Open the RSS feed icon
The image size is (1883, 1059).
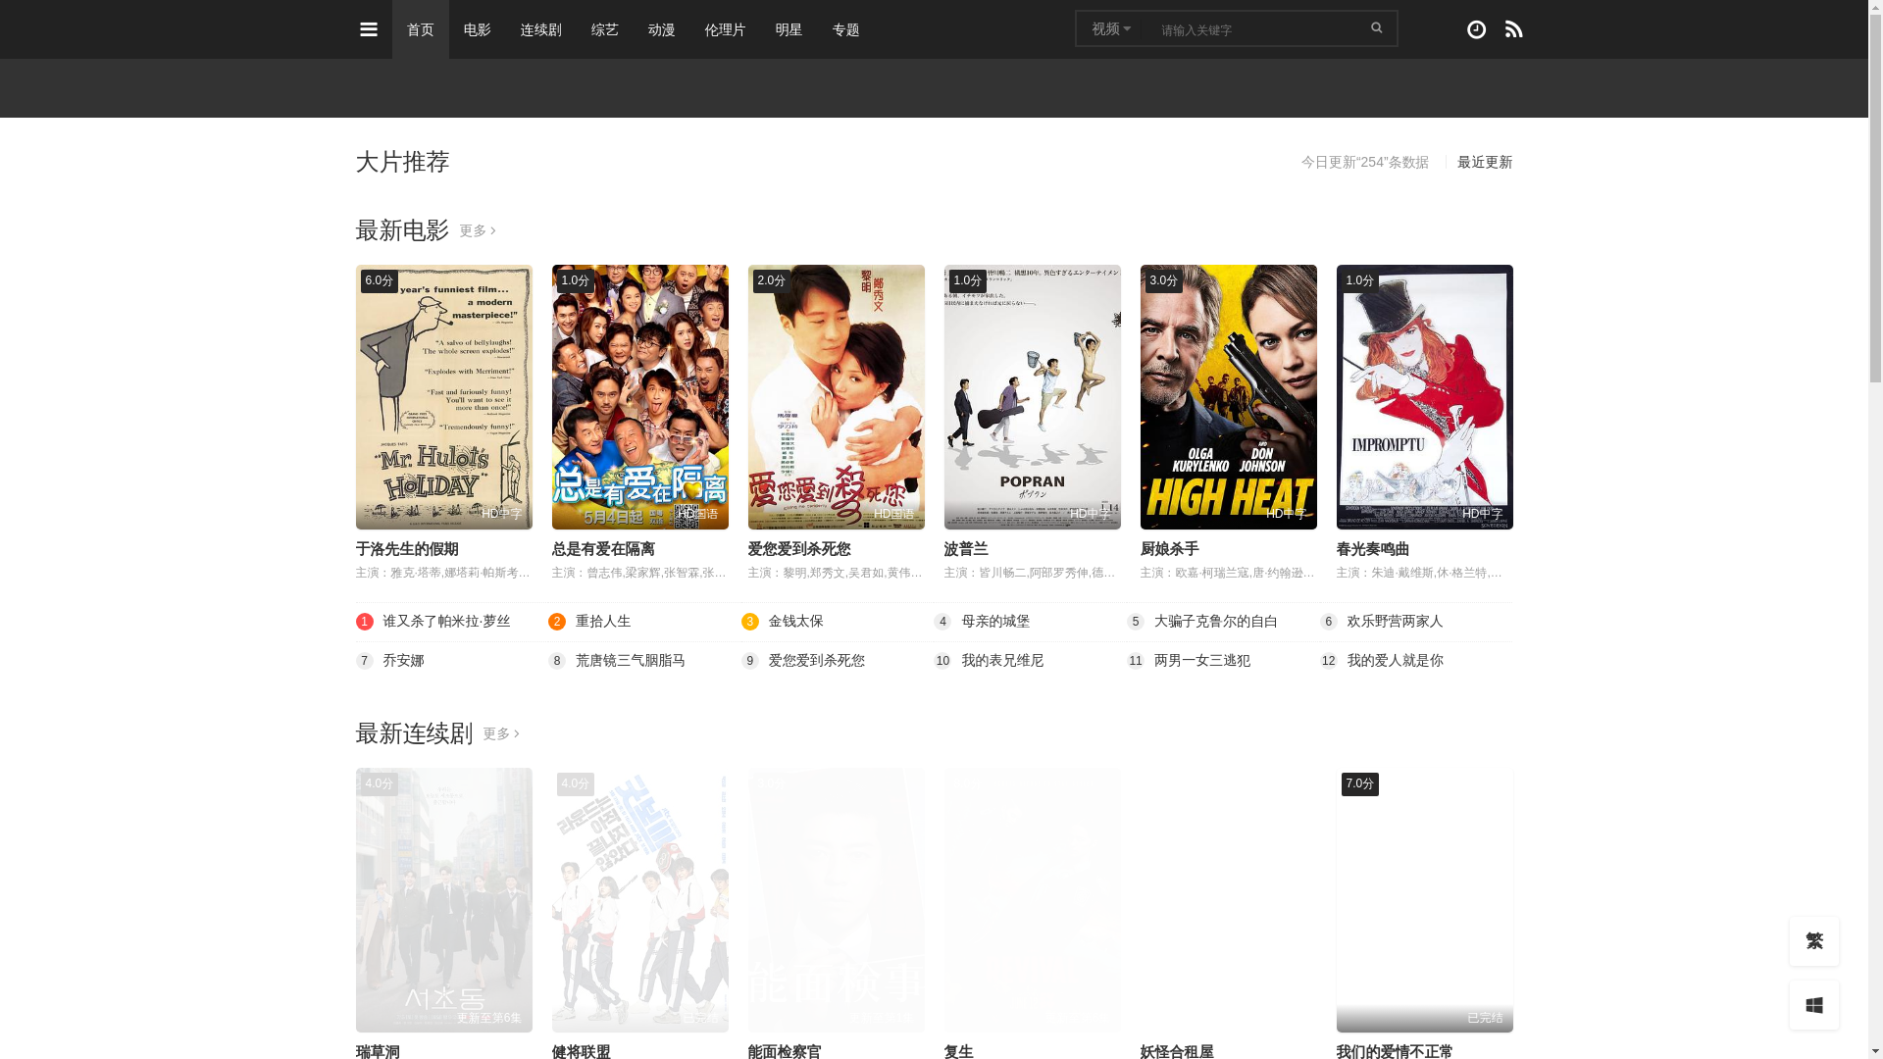click(1513, 29)
